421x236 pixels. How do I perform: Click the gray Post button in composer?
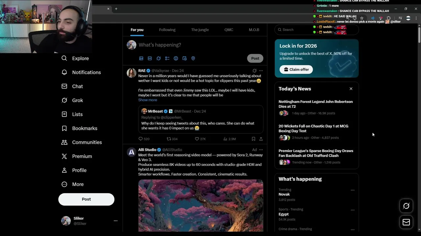tap(255, 58)
